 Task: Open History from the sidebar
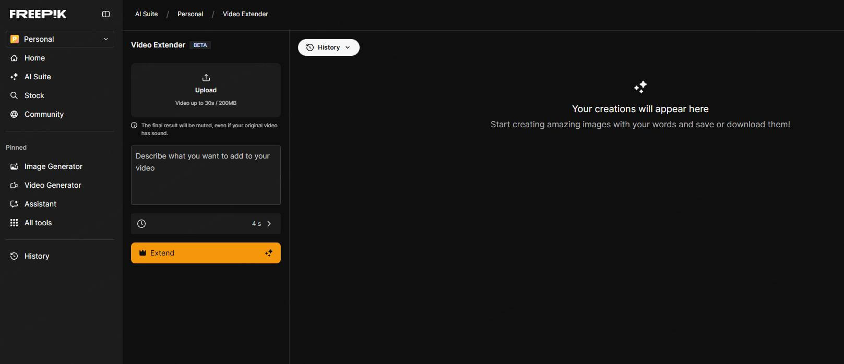pos(37,256)
